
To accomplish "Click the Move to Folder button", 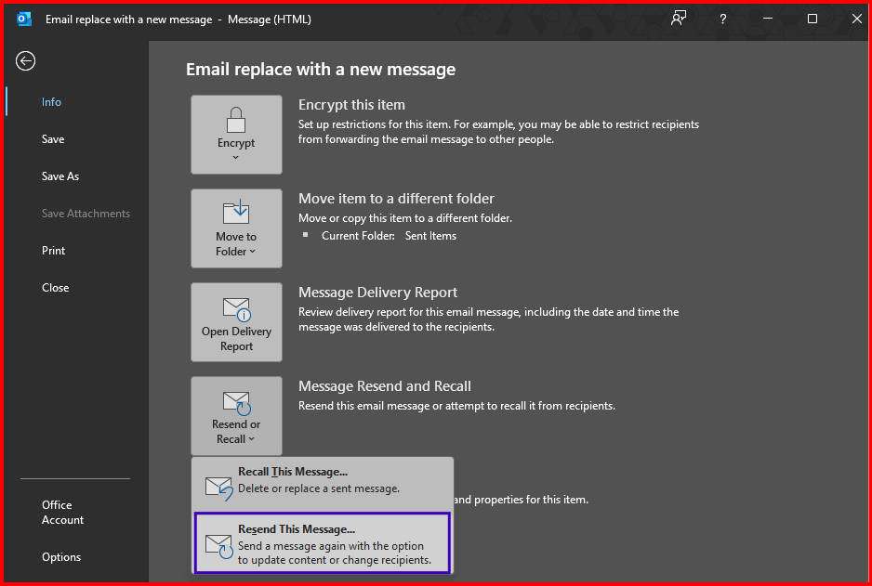I will 236,228.
